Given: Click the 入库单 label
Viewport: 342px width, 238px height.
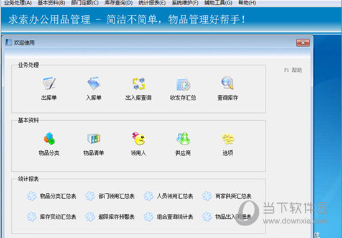Looking at the screenshot, I should tap(93, 97).
